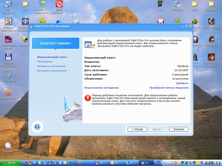
Task: Click the RL language indicator
Action: click(x=158, y=163)
